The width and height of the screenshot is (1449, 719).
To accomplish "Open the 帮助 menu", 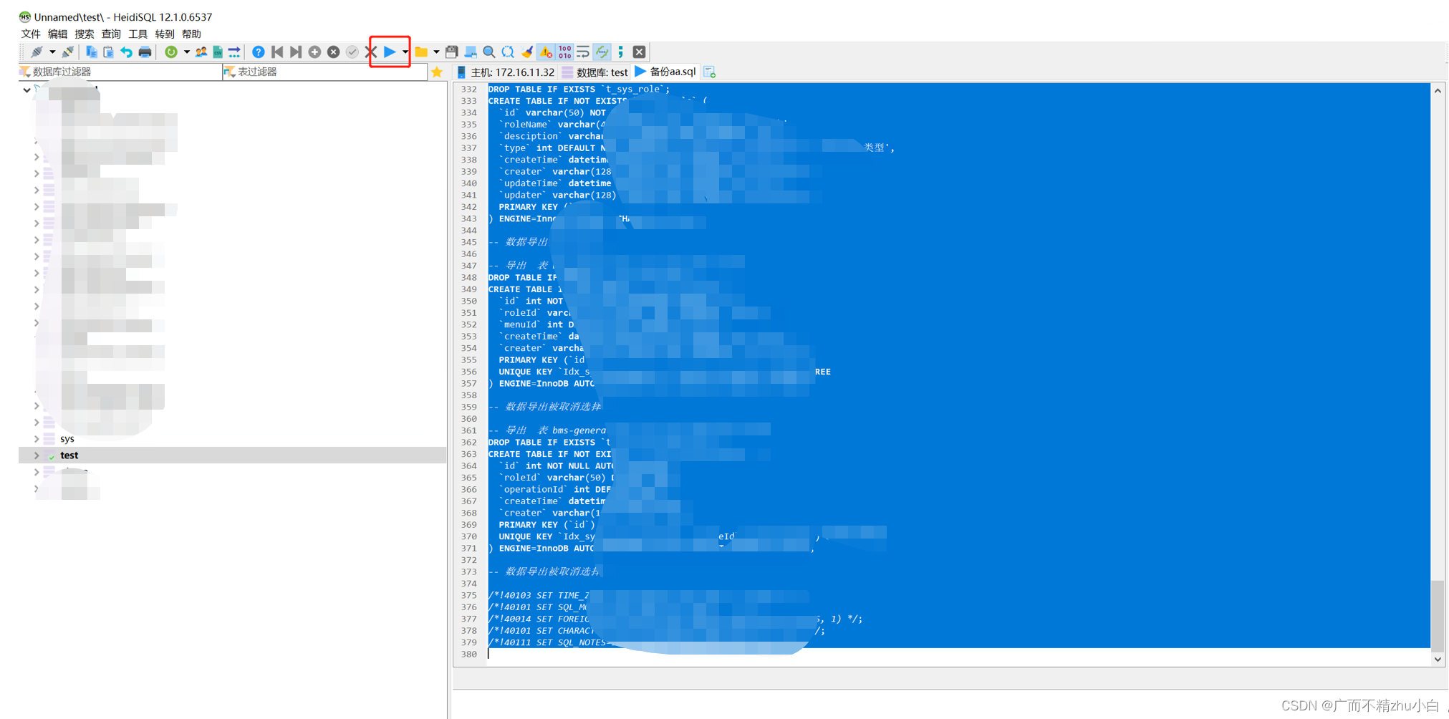I will coord(191,34).
